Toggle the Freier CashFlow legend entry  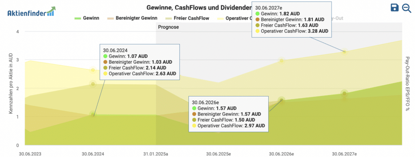[187, 18]
